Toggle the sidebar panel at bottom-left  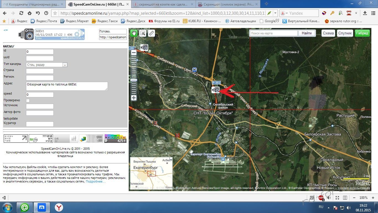tap(4, 198)
